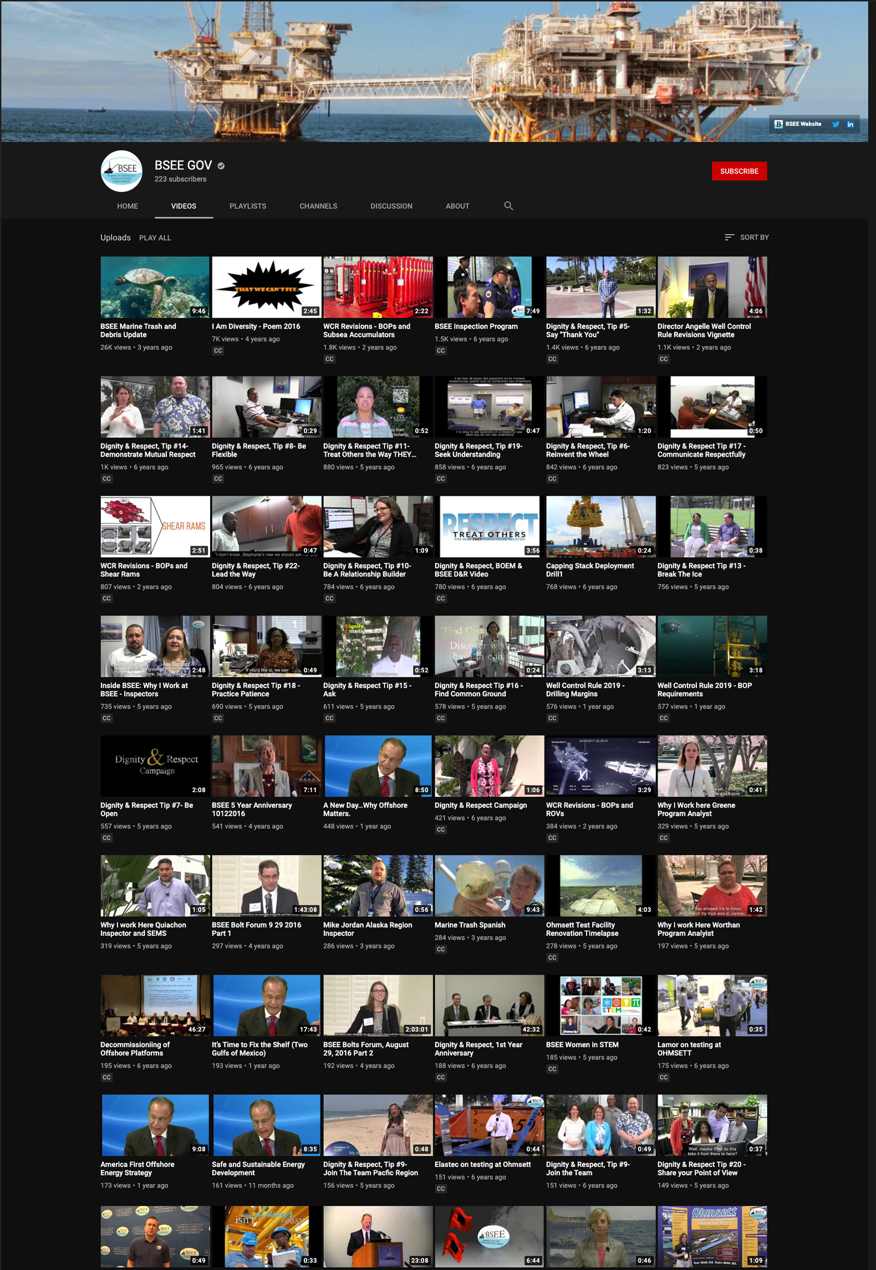This screenshot has height=1270, width=876.
Task: Play Decommissioning of Offshore Platforms thumbnail
Action: click(155, 1006)
